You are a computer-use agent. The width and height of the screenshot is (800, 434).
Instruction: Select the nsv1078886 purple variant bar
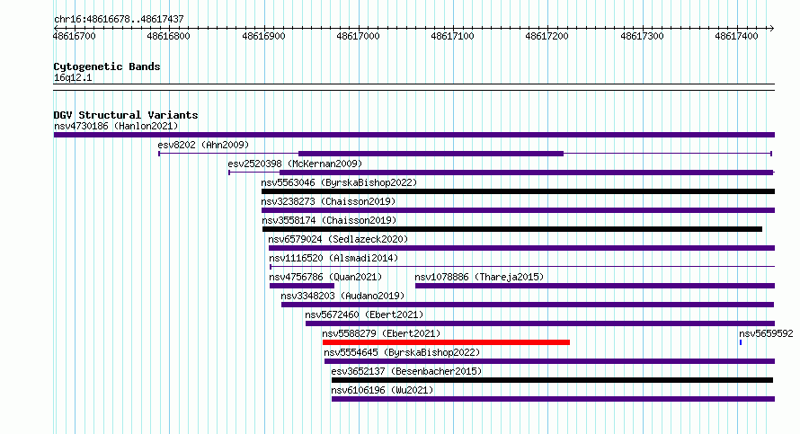pyautogui.click(x=595, y=286)
